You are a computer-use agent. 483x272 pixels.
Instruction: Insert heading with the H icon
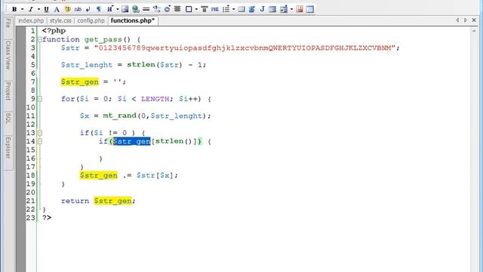(x=109, y=9)
